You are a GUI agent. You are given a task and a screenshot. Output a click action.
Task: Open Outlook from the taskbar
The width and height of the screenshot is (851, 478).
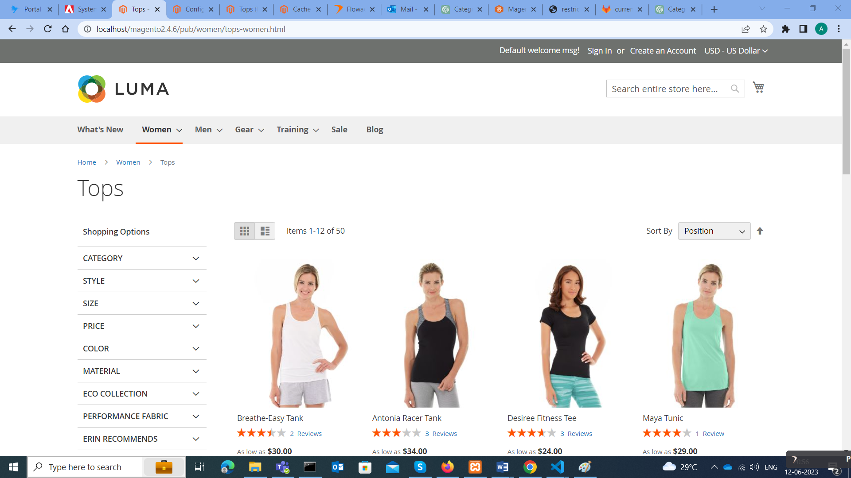(x=338, y=467)
